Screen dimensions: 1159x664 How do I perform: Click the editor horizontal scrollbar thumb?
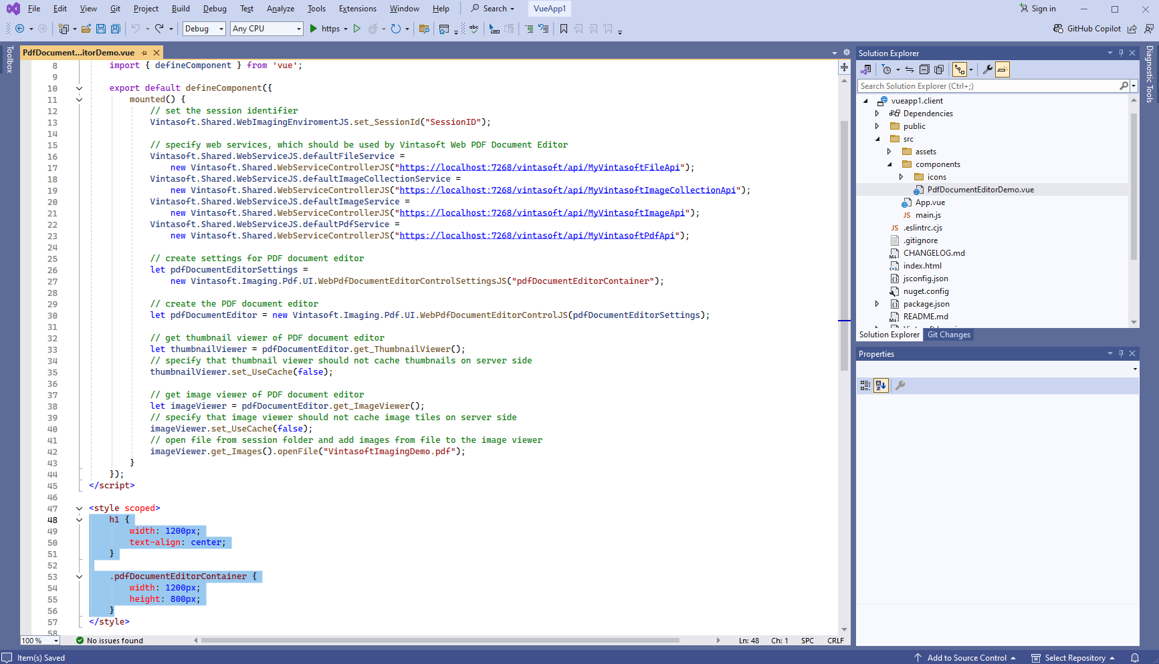point(440,641)
